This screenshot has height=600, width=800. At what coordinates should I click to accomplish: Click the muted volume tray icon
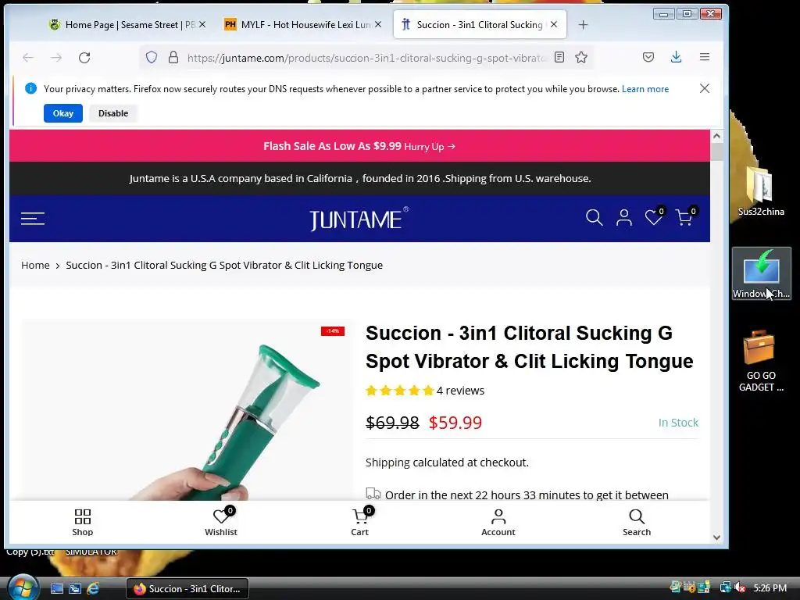[741, 587]
